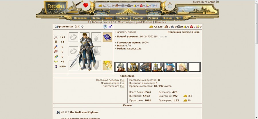Click the red heart health icon
The width and height of the screenshot is (258, 119).
85,5
